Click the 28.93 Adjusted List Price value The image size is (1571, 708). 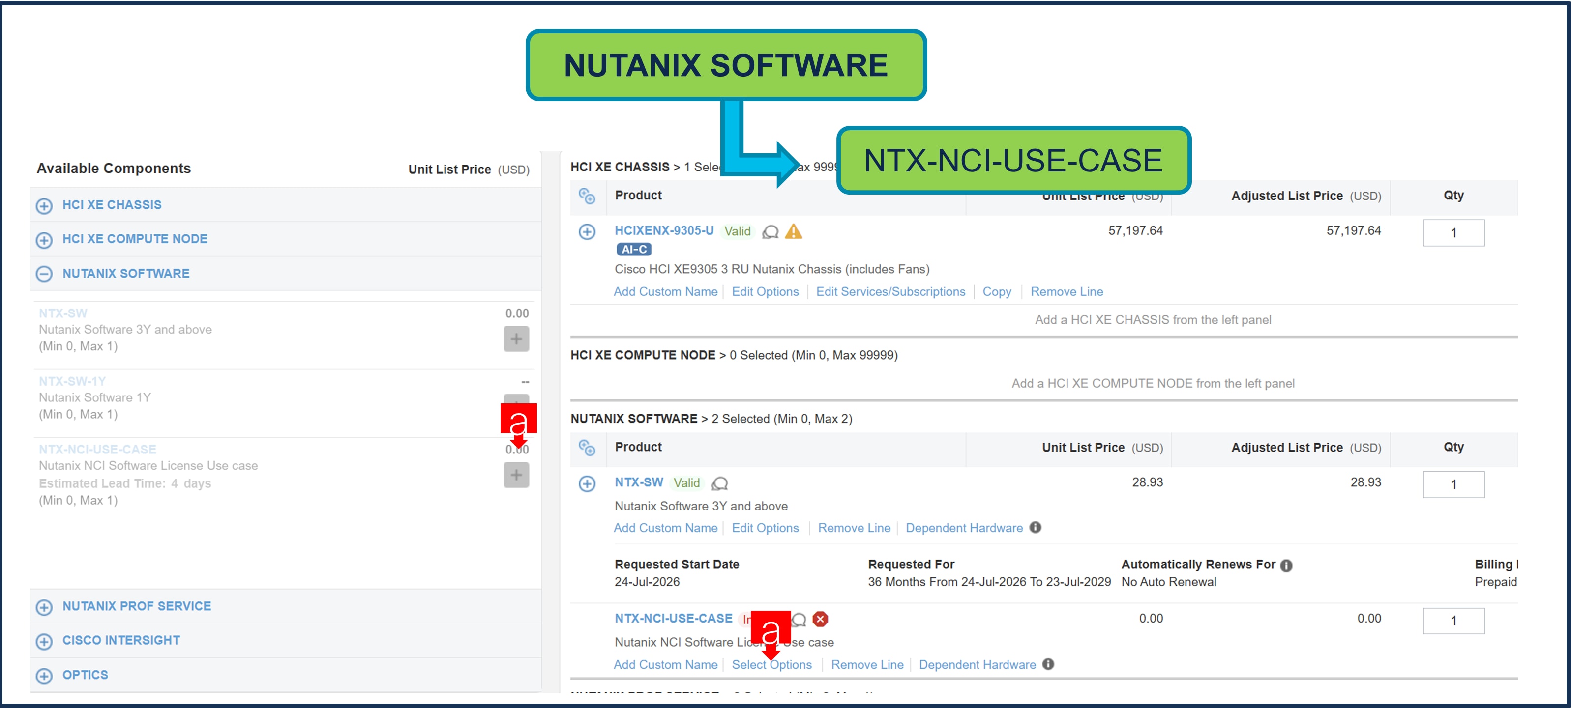coord(1365,482)
